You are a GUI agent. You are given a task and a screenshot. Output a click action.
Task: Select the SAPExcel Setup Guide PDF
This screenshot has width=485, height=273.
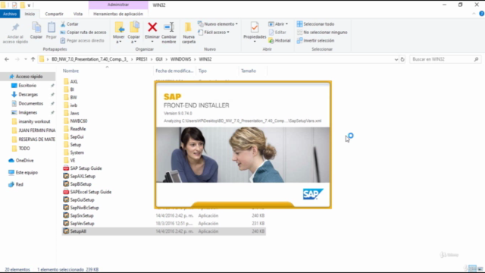87,192
